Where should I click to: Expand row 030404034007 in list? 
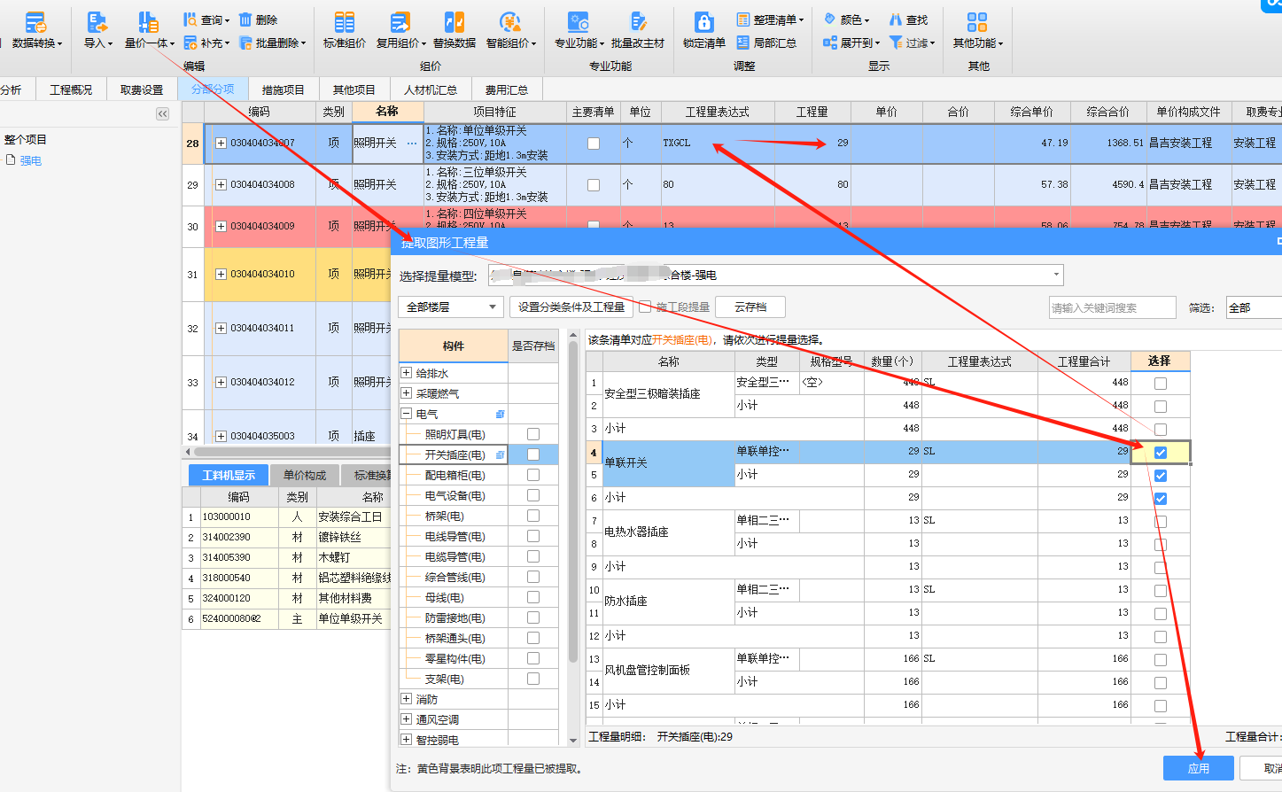pyautogui.click(x=221, y=143)
